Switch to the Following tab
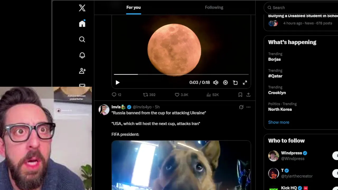 click(x=214, y=7)
